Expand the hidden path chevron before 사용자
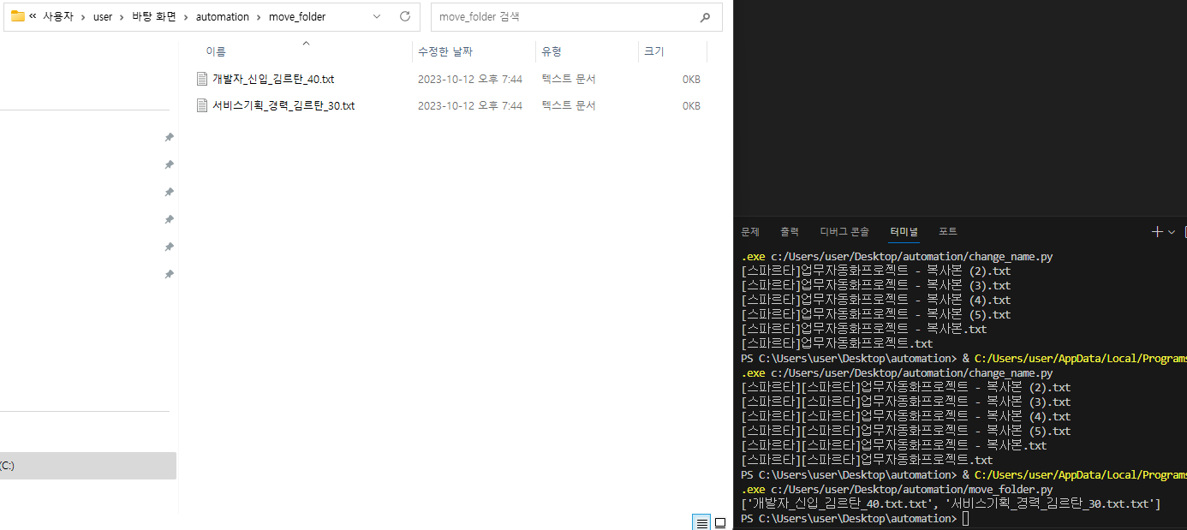The width and height of the screenshot is (1187, 530). point(33,16)
